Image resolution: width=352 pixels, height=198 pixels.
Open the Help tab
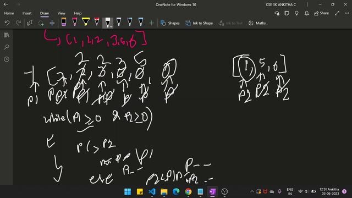[78, 13]
